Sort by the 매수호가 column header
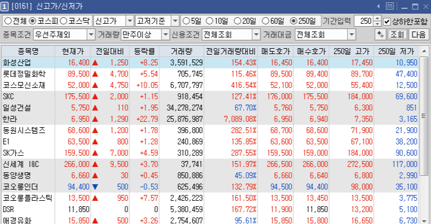Image resolution: width=431 pixels, height=224 pixels. [311, 51]
